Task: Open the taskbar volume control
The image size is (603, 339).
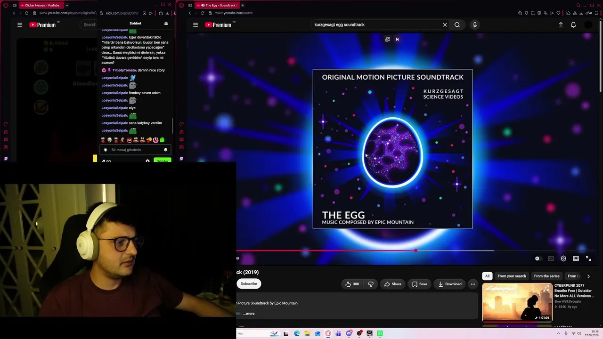Action: 579,333
